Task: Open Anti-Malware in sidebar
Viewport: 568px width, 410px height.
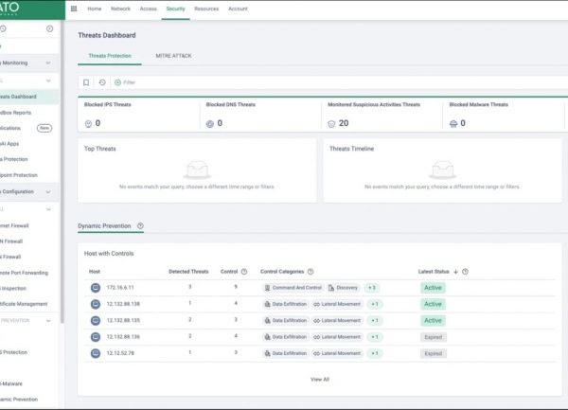Action: pyautogui.click(x=11, y=383)
